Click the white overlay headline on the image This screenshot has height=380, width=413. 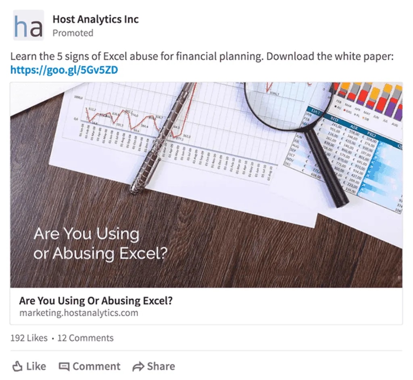[x=101, y=244]
